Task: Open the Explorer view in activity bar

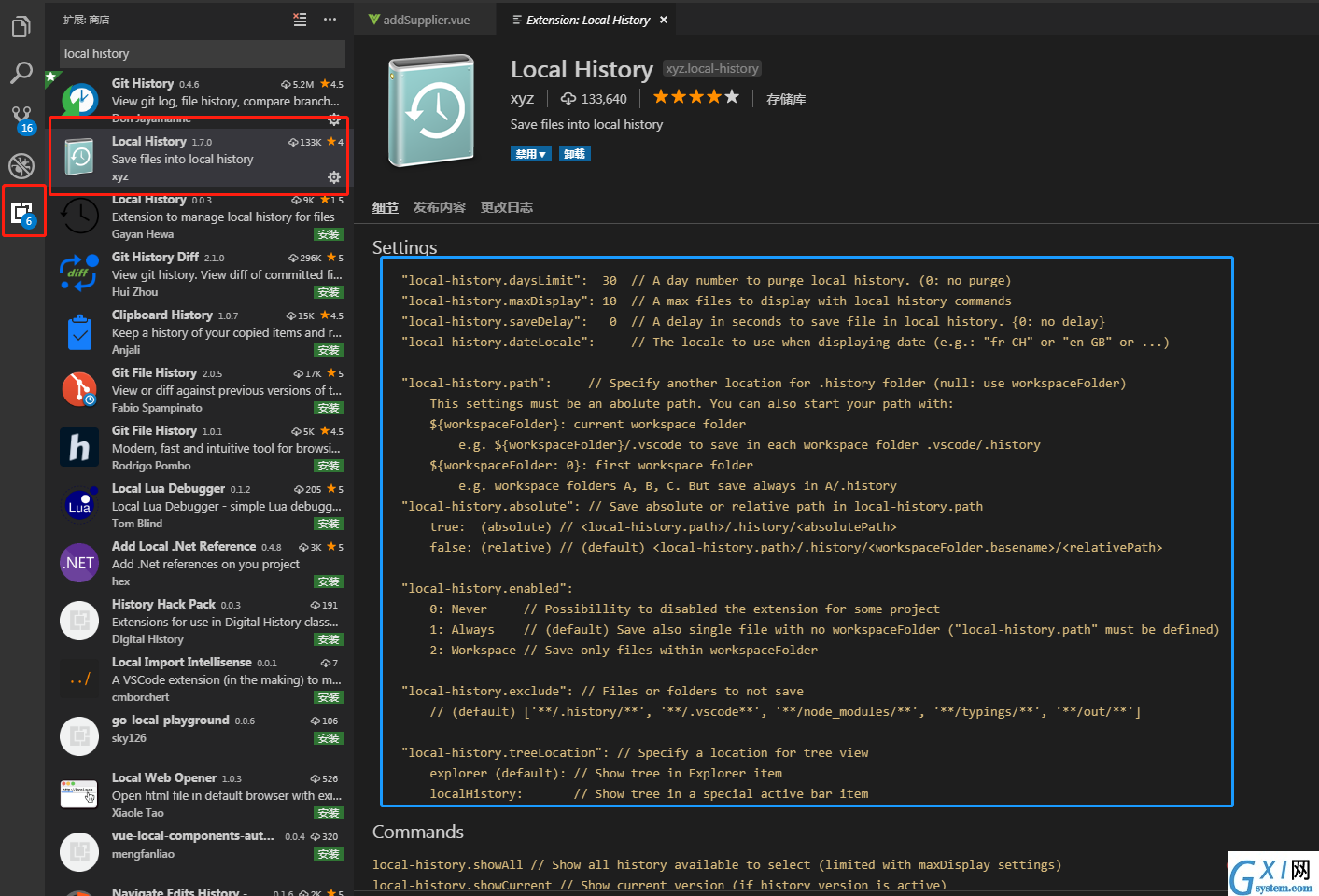Action: (21, 27)
